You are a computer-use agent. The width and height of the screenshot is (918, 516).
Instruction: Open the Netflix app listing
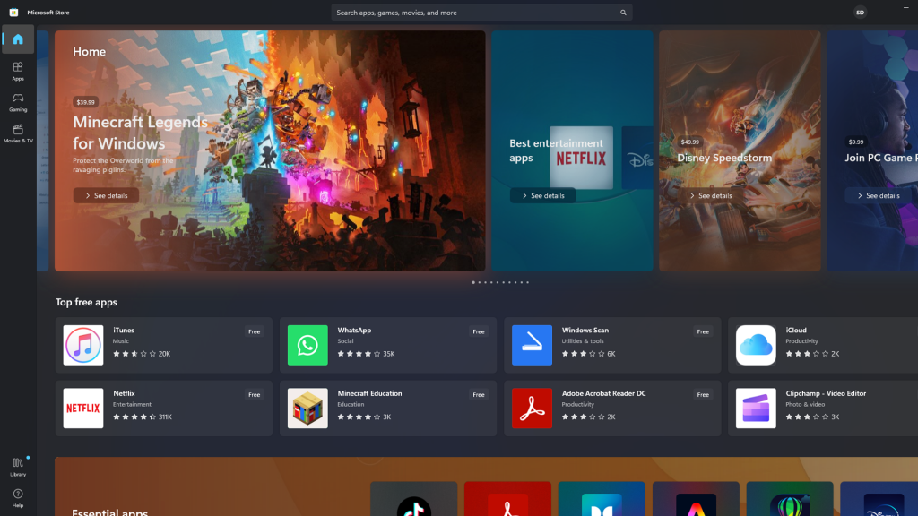tap(163, 408)
